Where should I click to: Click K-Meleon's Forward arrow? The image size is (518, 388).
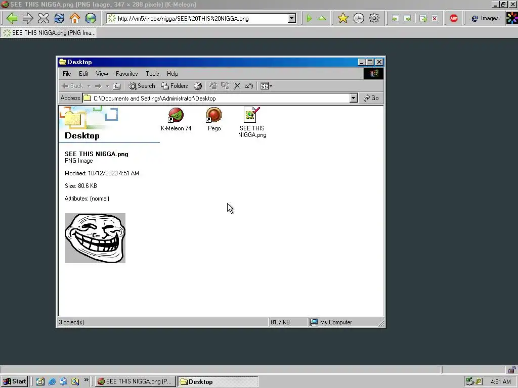click(x=28, y=18)
